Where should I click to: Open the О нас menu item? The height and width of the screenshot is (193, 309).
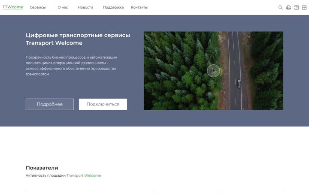[x=63, y=7]
